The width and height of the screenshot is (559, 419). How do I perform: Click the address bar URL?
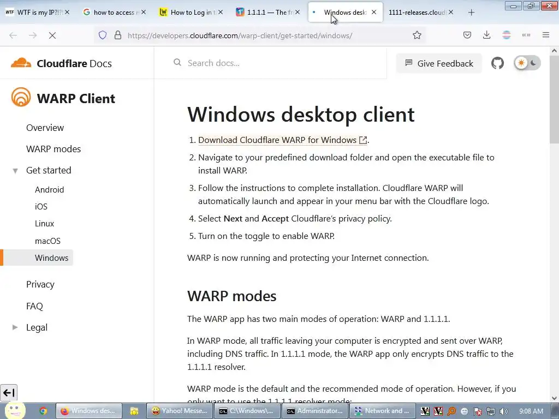coord(240,35)
